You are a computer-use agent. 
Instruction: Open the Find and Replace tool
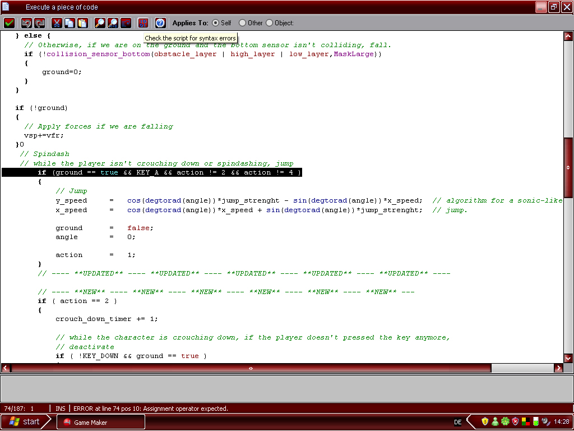click(113, 23)
